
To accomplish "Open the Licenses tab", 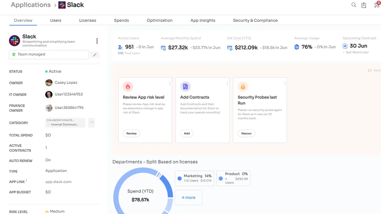I will pos(88,20).
